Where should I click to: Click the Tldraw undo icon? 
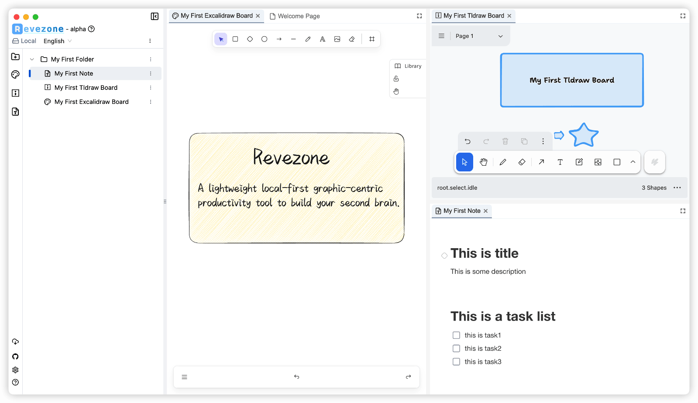pos(468,141)
